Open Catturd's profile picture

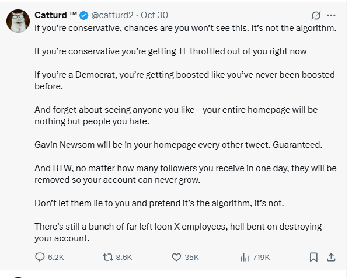pos(18,23)
